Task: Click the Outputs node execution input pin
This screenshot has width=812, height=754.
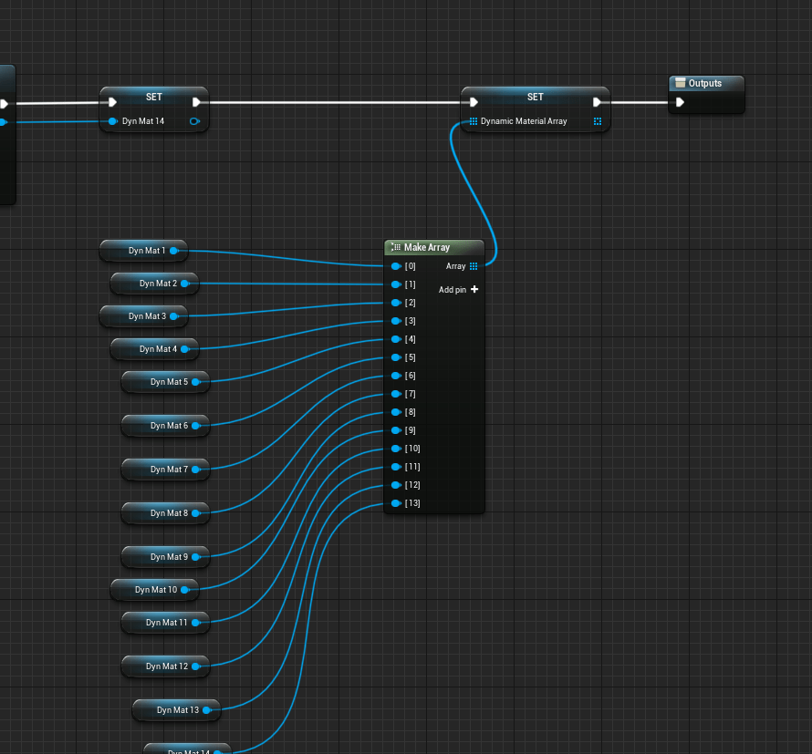Action: pos(680,102)
